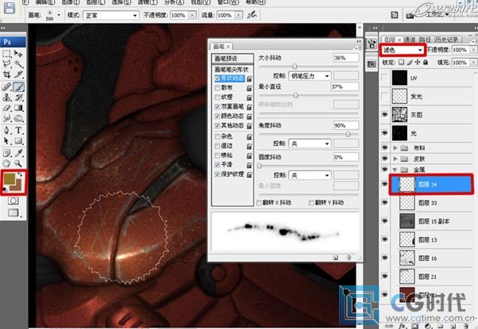Image resolution: width=478 pixels, height=329 pixels.
Task: Select the Hand tool
Action: tap(6, 163)
